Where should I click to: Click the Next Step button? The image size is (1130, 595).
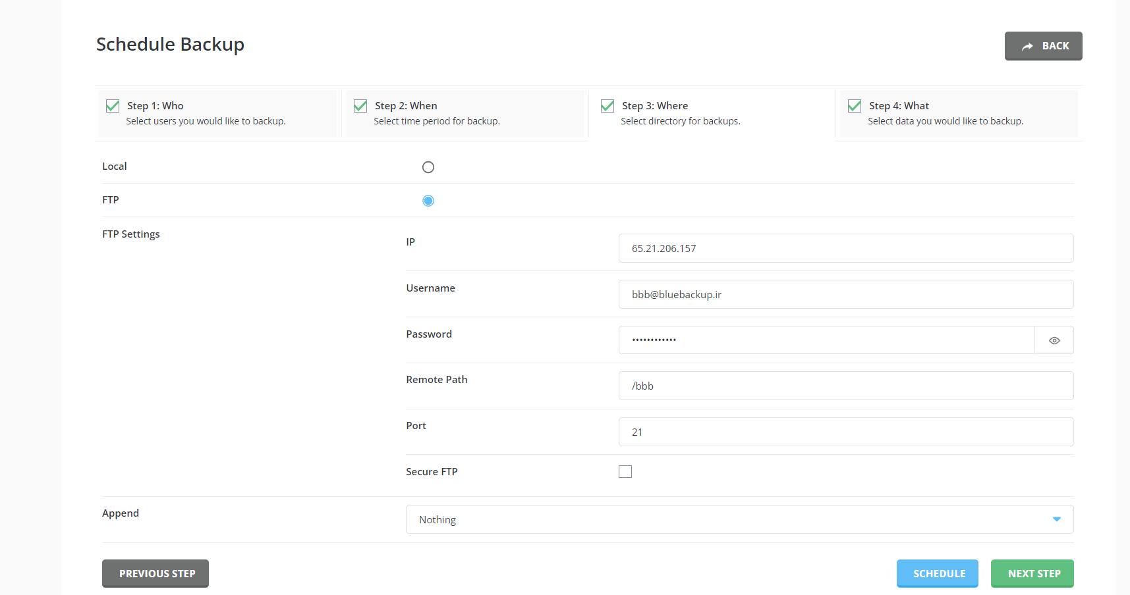(1032, 573)
